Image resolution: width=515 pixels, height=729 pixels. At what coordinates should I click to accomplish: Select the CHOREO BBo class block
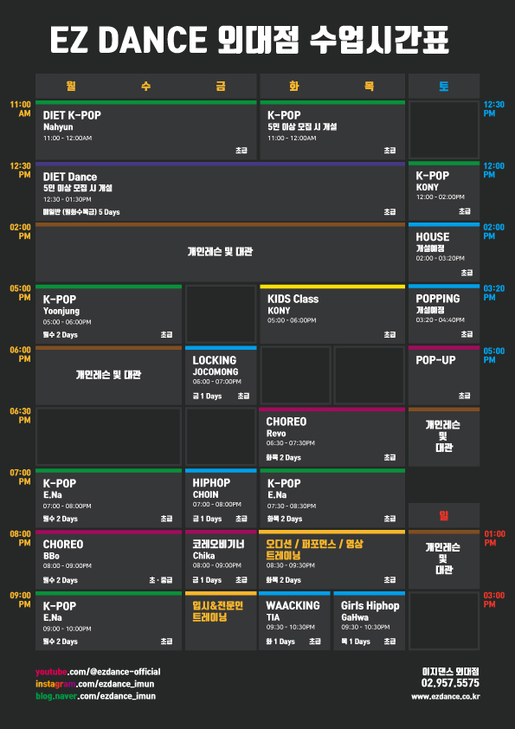pyautogui.click(x=109, y=560)
